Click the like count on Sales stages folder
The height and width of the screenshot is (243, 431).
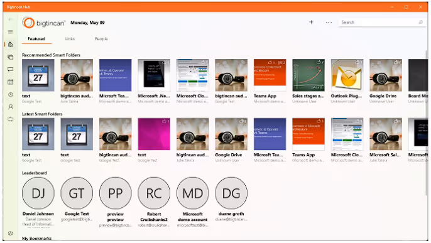(x=320, y=62)
